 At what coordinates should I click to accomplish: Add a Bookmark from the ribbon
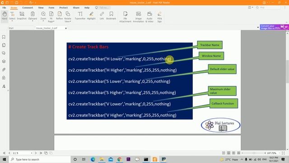(x=111, y=15)
